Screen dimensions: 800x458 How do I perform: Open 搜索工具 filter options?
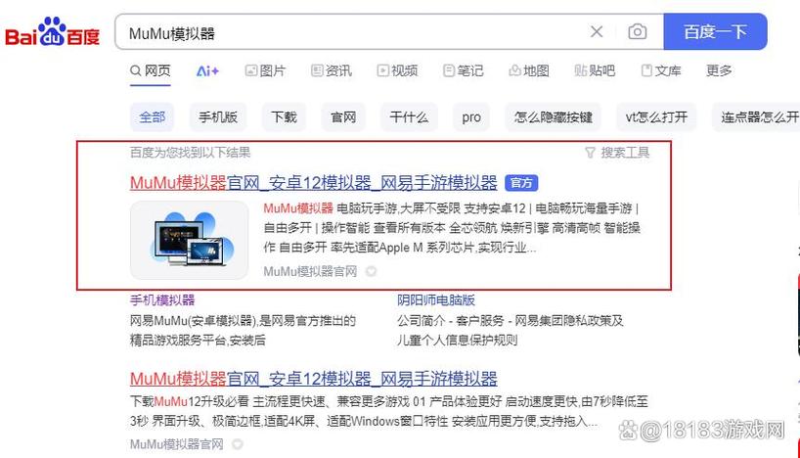point(617,153)
